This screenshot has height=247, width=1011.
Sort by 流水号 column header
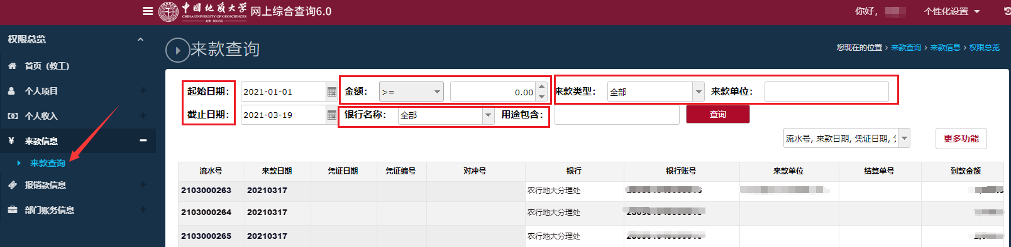pyautogui.click(x=211, y=171)
